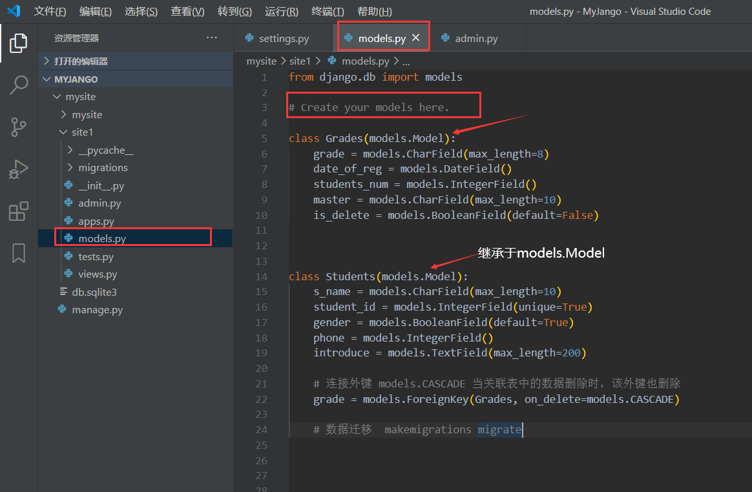Open the explorer panel more actions menu
752x492 pixels.
click(x=211, y=37)
